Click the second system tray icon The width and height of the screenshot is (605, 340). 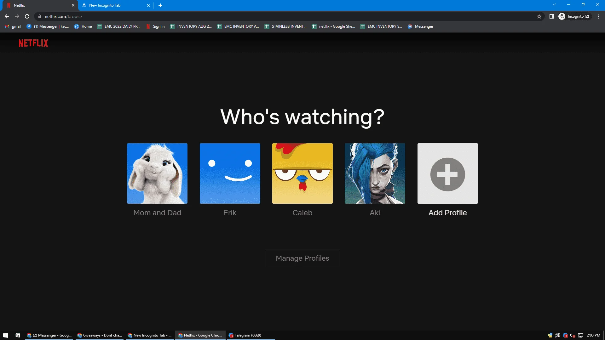pos(558,335)
